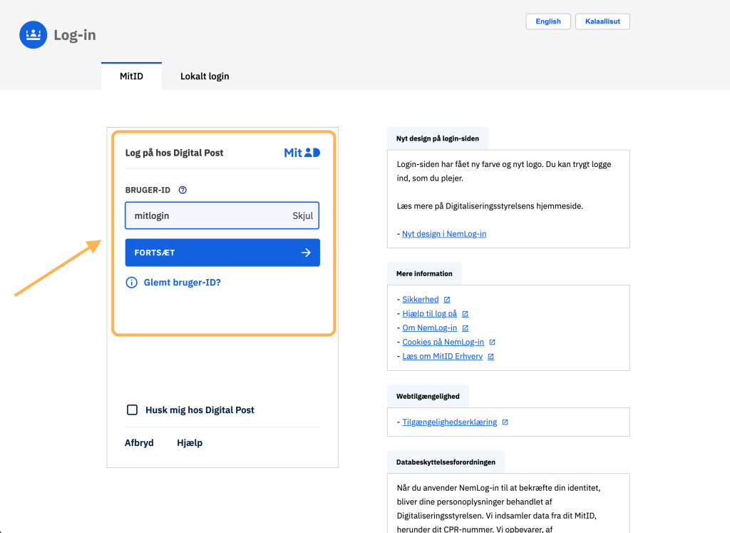Image resolution: width=730 pixels, height=533 pixels.
Task: Click the MitID logo in login box
Action: click(x=302, y=153)
